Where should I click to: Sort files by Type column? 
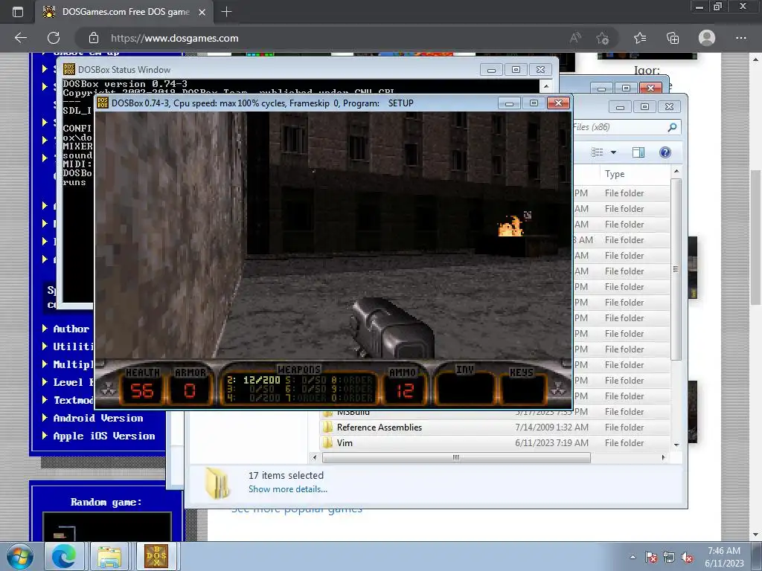[615, 174]
